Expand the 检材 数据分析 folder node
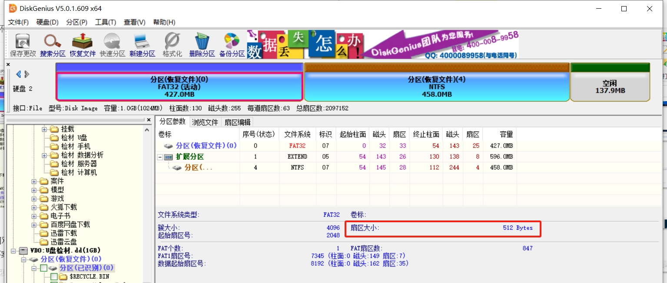Screen dimensions: 667x283 44,155
